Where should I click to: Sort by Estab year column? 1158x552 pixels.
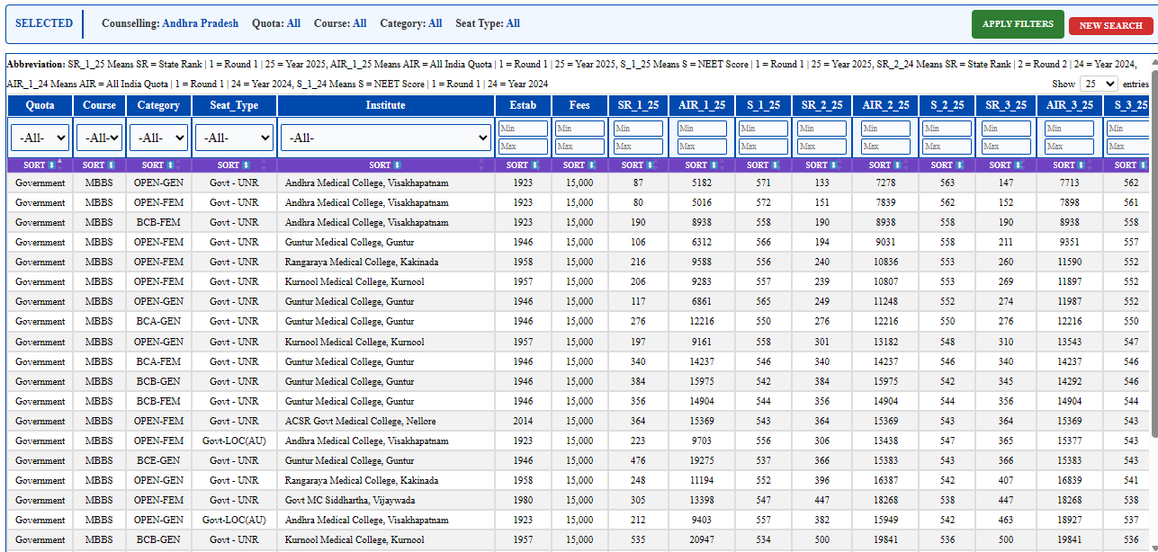(x=523, y=165)
